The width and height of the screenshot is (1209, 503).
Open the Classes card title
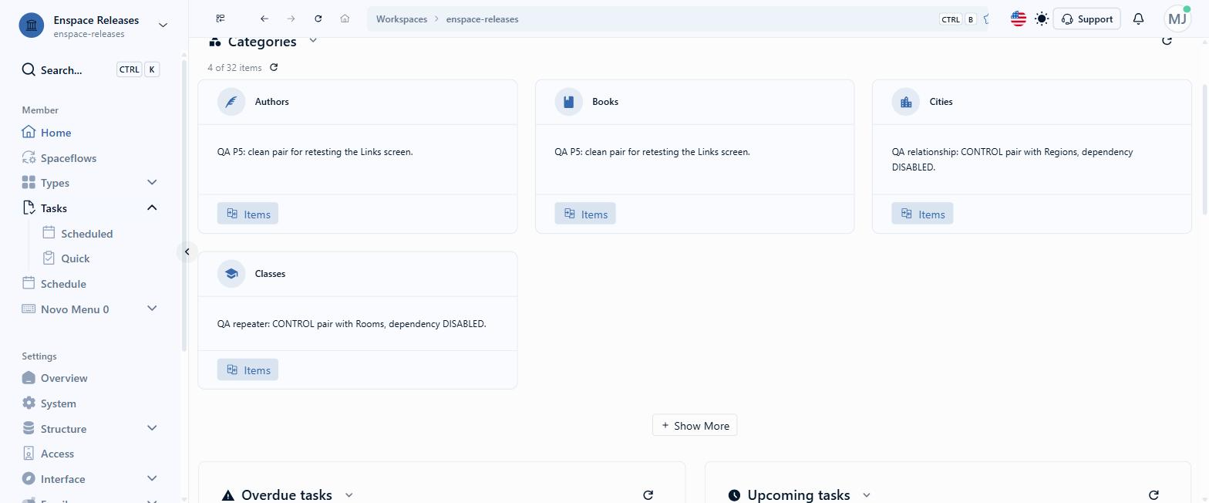pyautogui.click(x=270, y=274)
